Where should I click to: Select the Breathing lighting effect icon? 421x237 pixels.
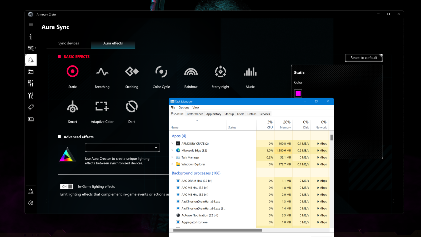tap(102, 71)
